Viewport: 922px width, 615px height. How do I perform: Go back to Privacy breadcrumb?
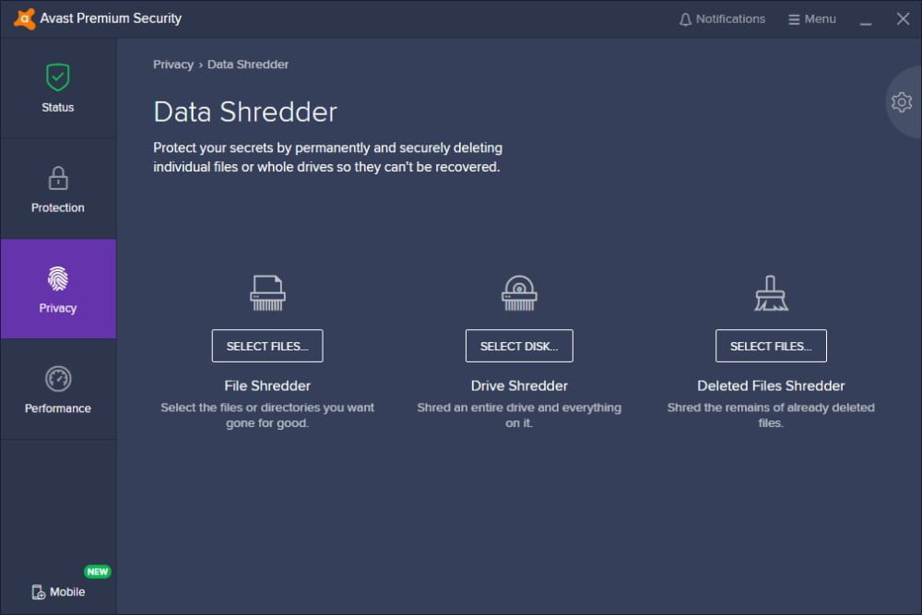pos(173,65)
